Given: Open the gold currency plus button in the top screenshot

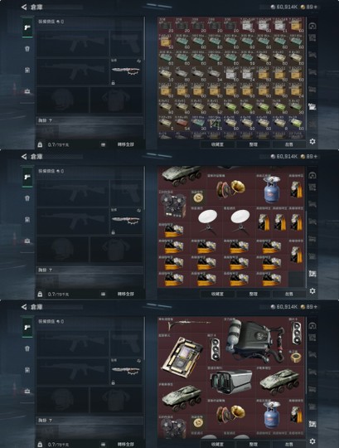Looking at the screenshot, I should 315,7.
